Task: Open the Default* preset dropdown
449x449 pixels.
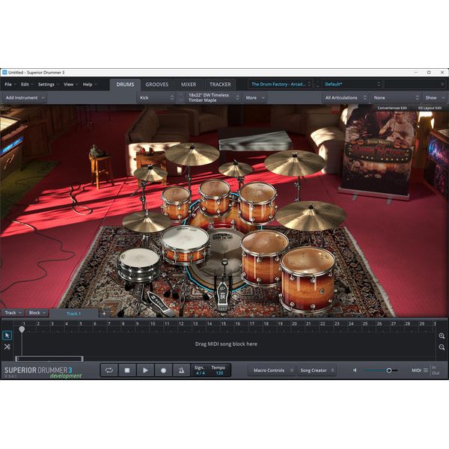Action: coord(352,84)
